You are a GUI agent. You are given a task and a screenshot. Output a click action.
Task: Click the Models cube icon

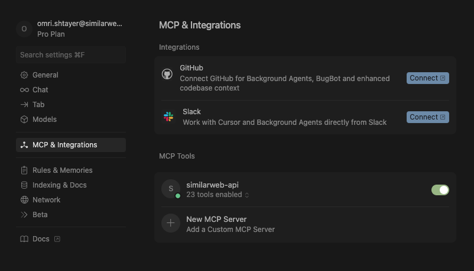(24, 120)
